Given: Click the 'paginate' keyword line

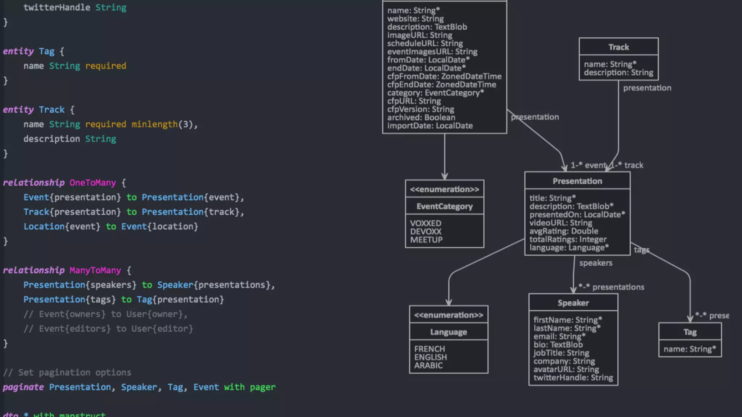Looking at the screenshot, I should (23, 387).
